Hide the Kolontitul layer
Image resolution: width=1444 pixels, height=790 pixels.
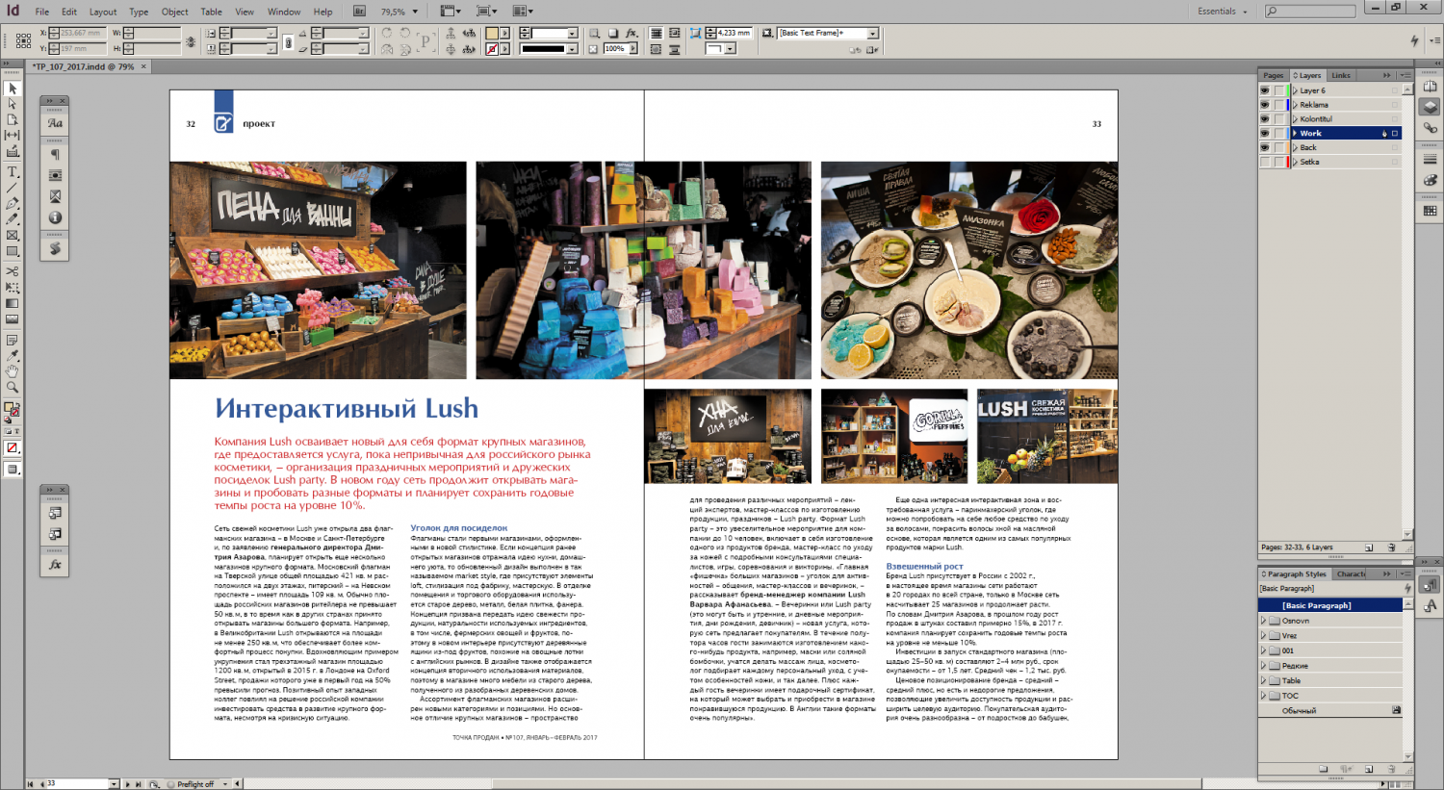[x=1265, y=119]
